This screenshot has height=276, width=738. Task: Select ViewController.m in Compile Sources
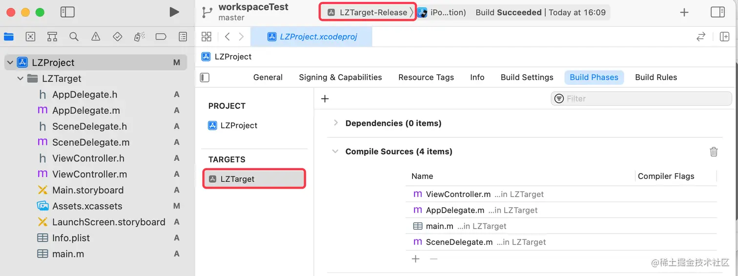(561, 194)
